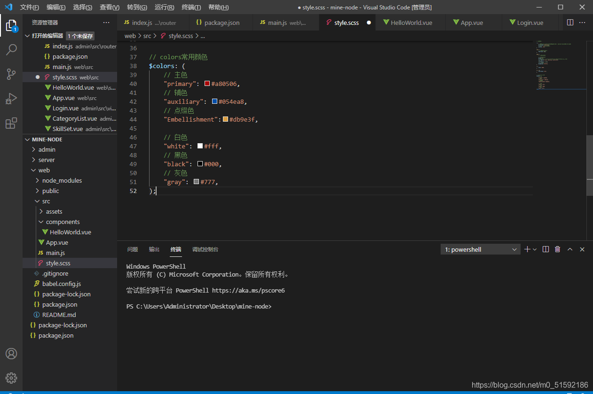Open the Manage gear settings icon
This screenshot has height=394, width=593.
pos(11,378)
